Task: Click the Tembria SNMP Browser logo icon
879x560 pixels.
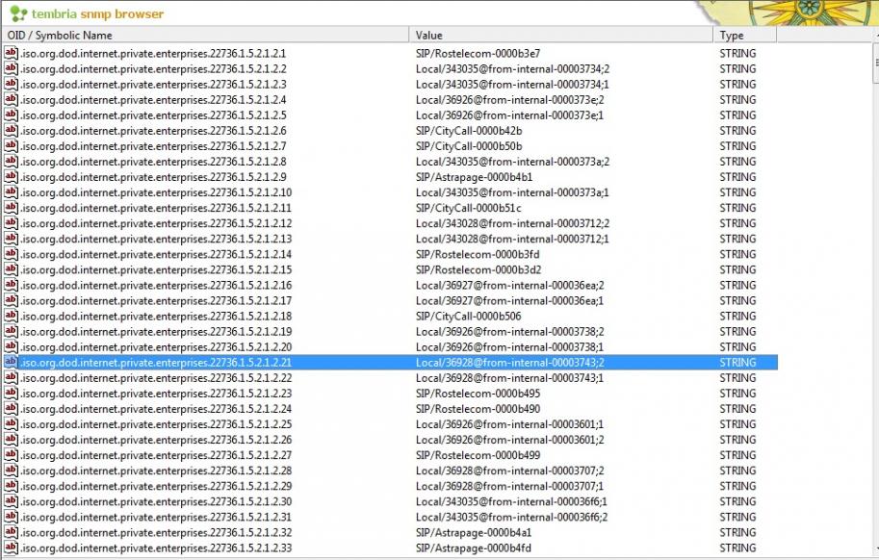Action: click(18, 13)
